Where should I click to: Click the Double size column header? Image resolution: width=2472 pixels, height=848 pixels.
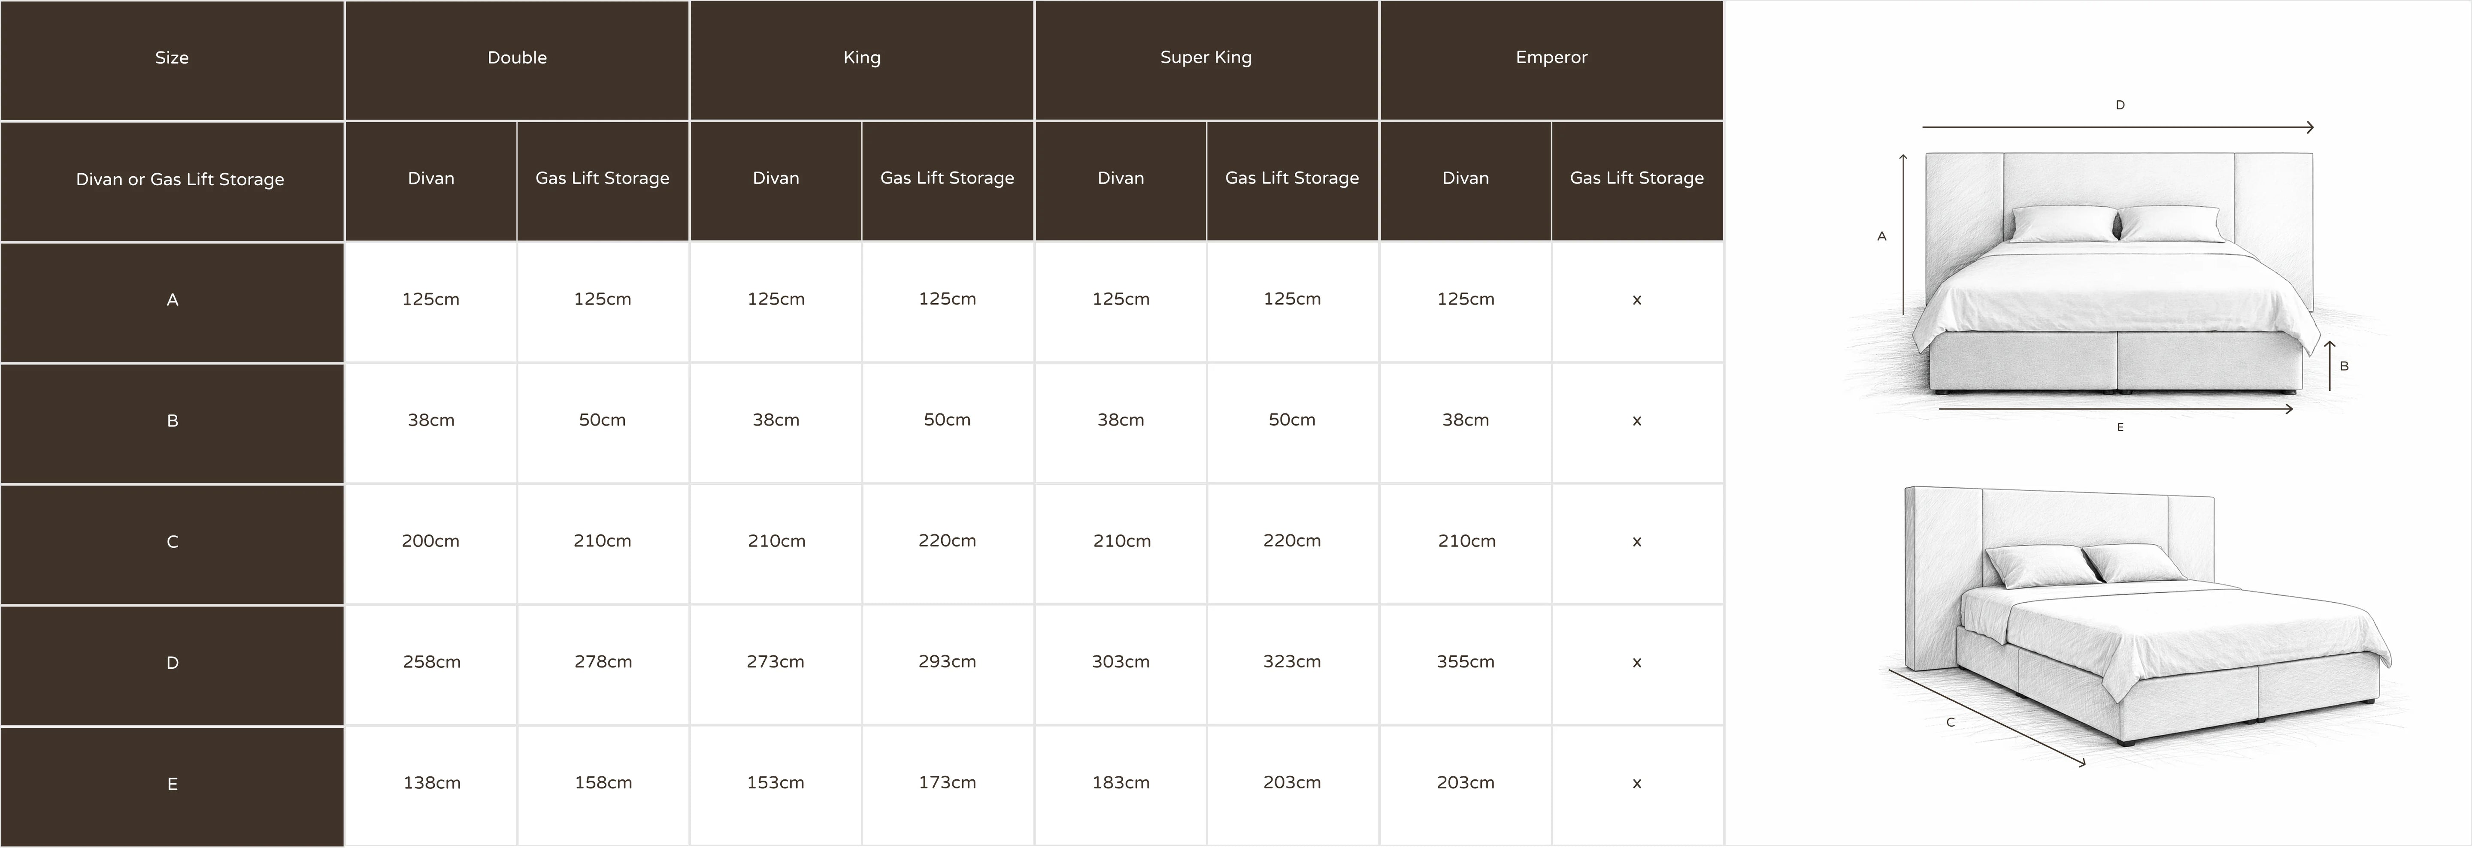point(516,57)
